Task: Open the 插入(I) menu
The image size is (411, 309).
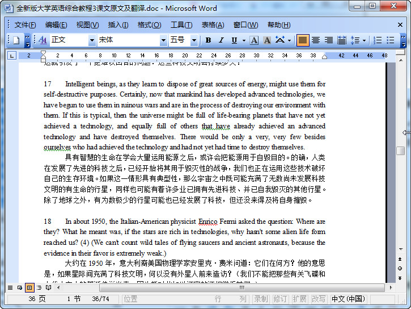Action: pyautogui.click(x=118, y=25)
